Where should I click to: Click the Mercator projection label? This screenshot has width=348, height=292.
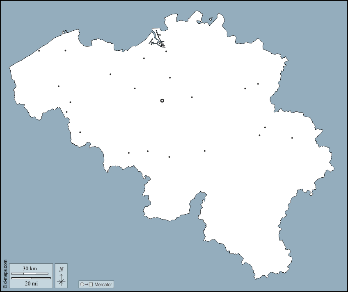point(103,284)
